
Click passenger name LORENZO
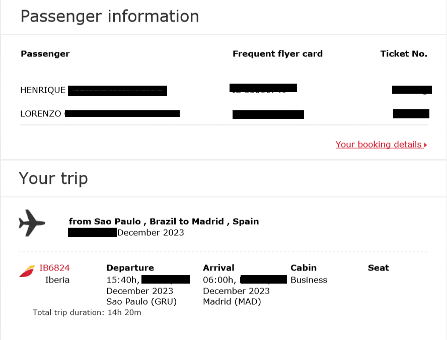point(40,114)
